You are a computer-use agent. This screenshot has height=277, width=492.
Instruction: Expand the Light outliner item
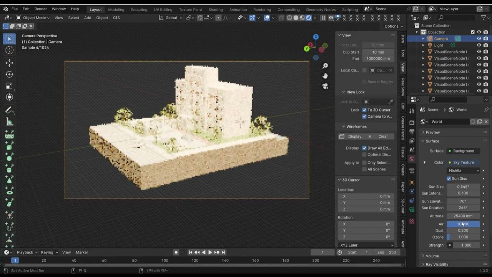423,45
